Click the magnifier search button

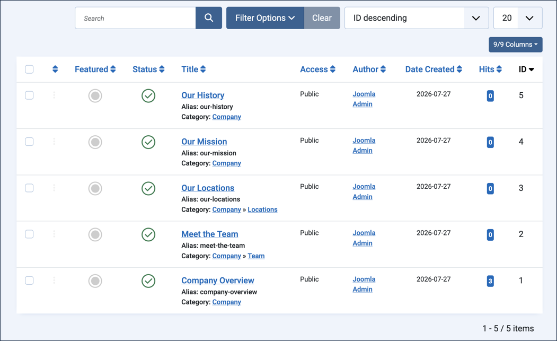point(208,18)
